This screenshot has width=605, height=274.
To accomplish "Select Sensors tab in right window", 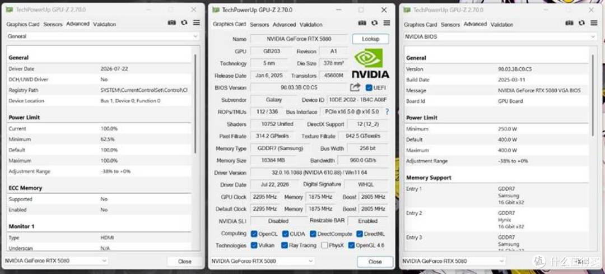I will [450, 25].
